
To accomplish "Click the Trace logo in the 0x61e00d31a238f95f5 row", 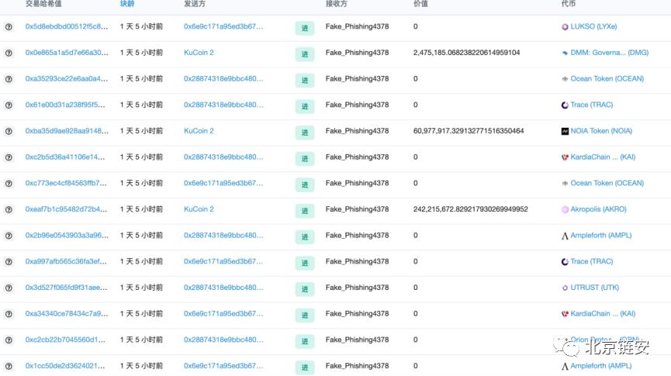I will click(565, 105).
